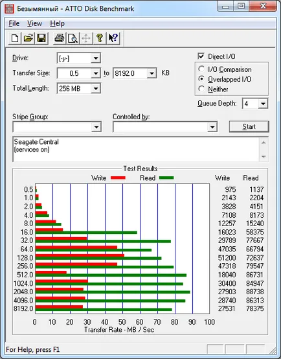Minimize the ATTO Disk Benchmark window
281x359 pixels.
point(225,6)
